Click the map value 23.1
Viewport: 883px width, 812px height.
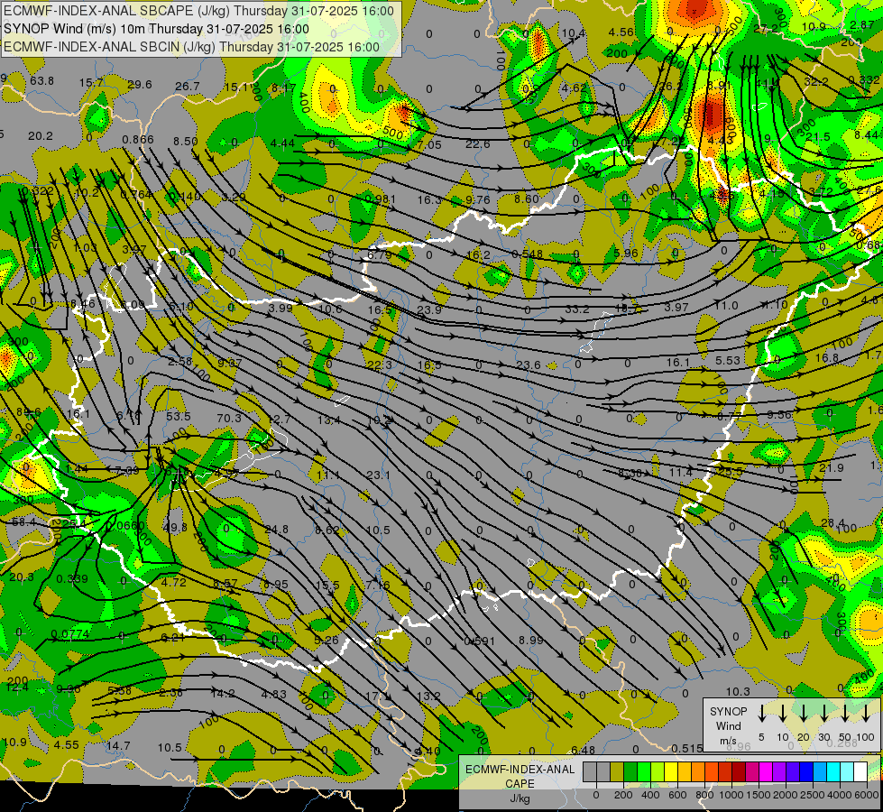pos(379,475)
